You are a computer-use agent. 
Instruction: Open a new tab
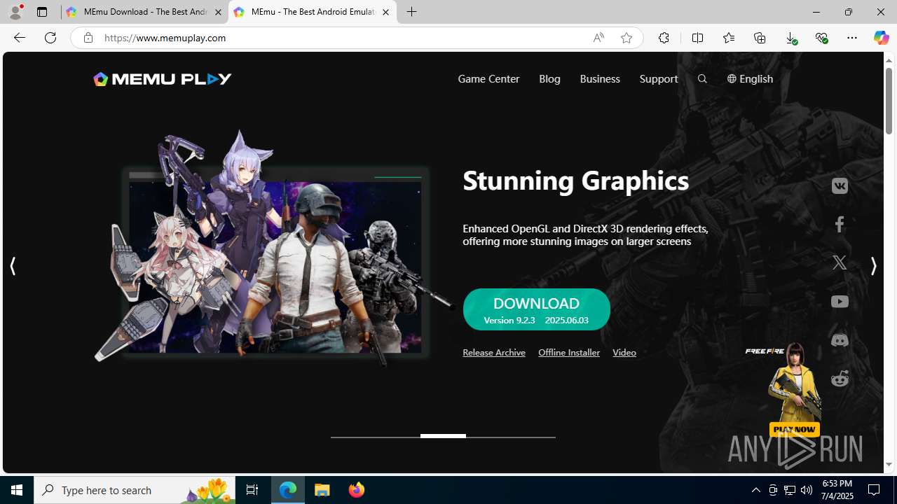[412, 12]
